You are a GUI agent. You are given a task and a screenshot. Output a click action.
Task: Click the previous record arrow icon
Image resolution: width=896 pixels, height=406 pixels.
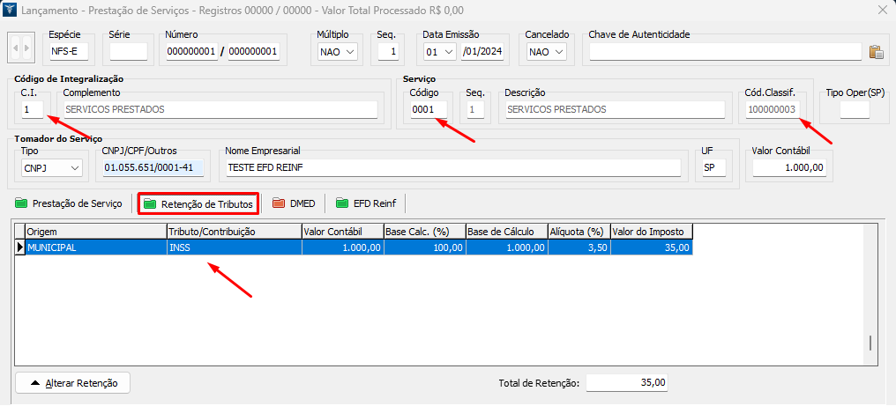click(x=16, y=48)
